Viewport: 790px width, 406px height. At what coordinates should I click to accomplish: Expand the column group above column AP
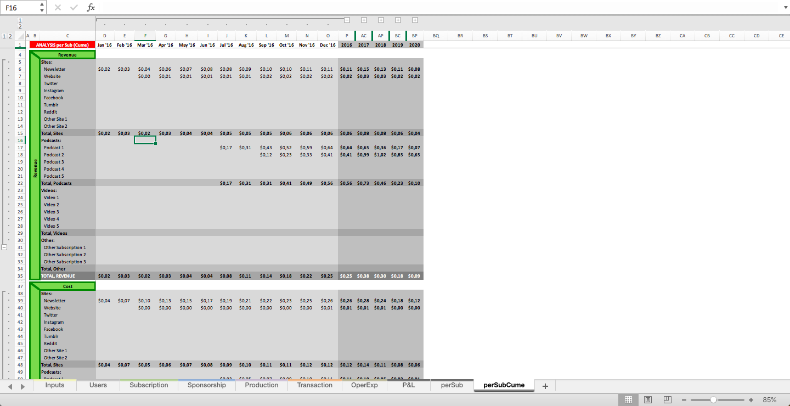(381, 20)
